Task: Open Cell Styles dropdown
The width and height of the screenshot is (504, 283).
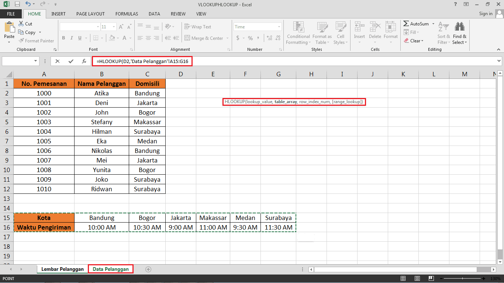Action: point(340,32)
